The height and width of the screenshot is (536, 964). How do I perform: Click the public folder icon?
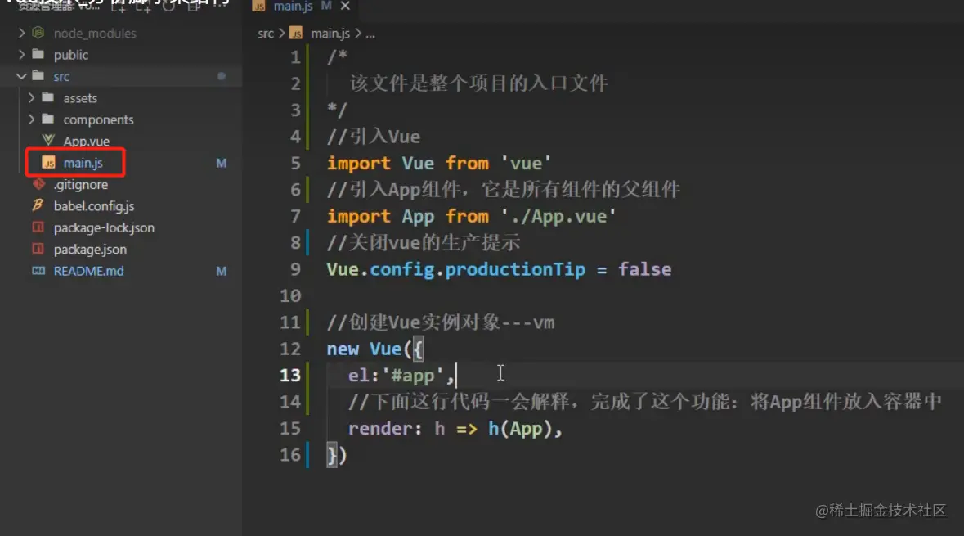click(x=38, y=54)
